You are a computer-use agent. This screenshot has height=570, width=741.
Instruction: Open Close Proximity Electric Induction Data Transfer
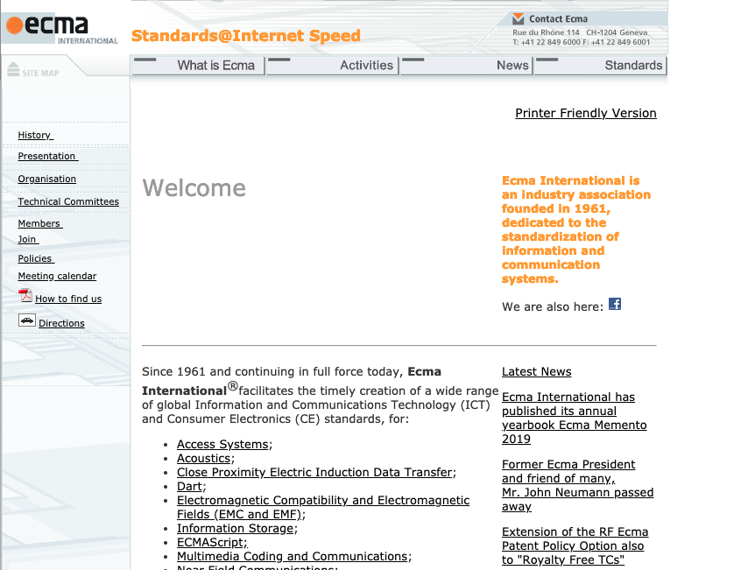tap(314, 472)
